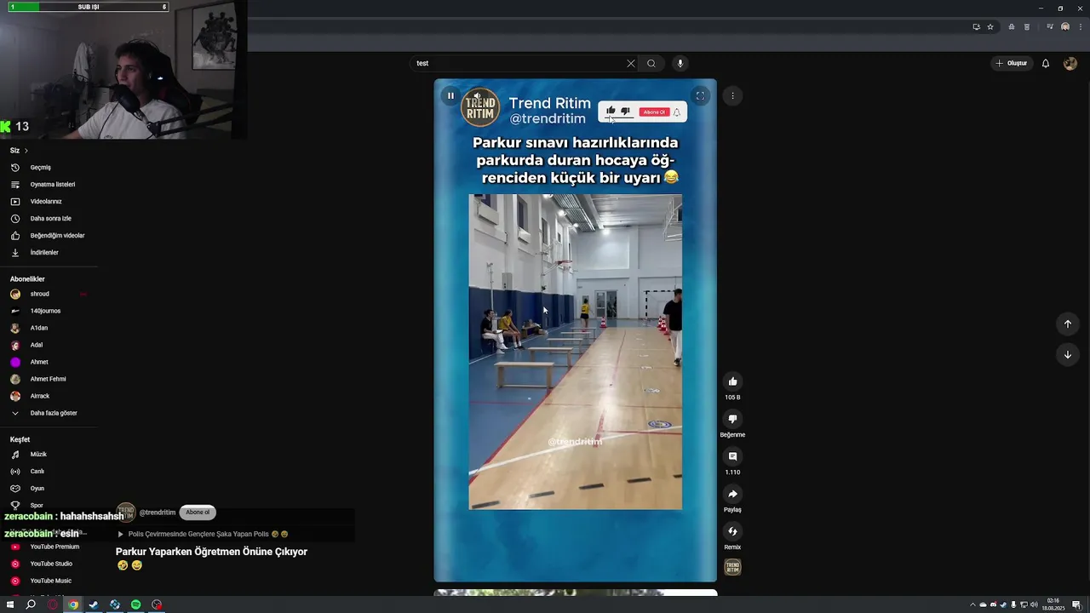The width and height of the screenshot is (1090, 613).
Task: Open the Short in fullscreen
Action: [700, 95]
